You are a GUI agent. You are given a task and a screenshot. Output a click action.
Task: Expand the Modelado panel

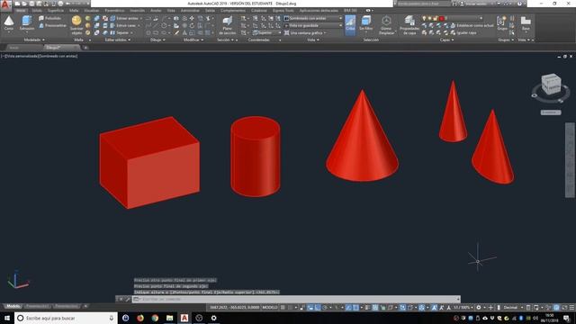(x=34, y=40)
